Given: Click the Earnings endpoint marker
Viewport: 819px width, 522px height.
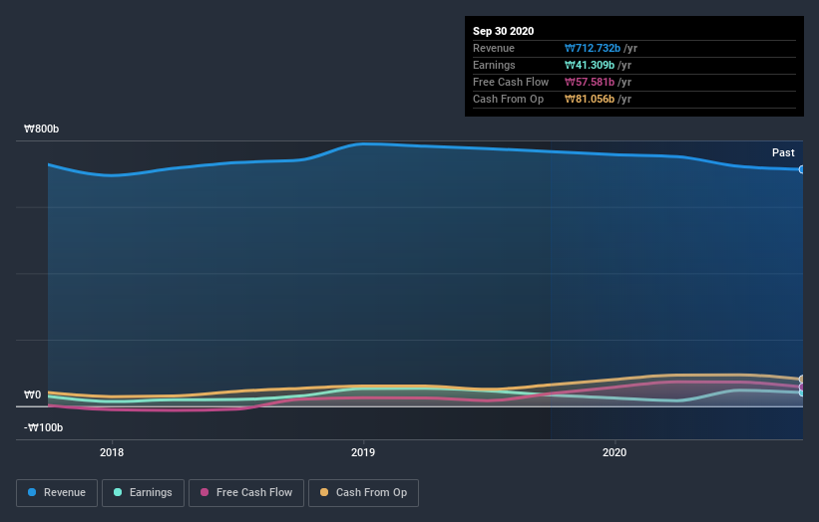Looking at the screenshot, I should click(801, 392).
